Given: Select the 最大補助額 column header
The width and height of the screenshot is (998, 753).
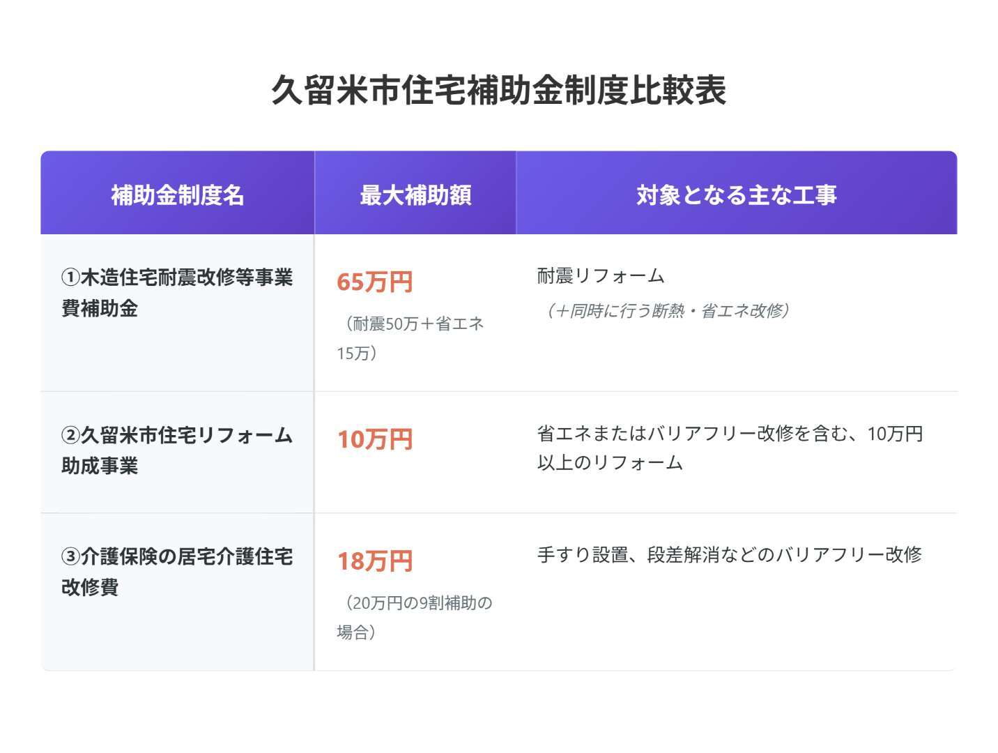Looking at the screenshot, I should pos(415,195).
